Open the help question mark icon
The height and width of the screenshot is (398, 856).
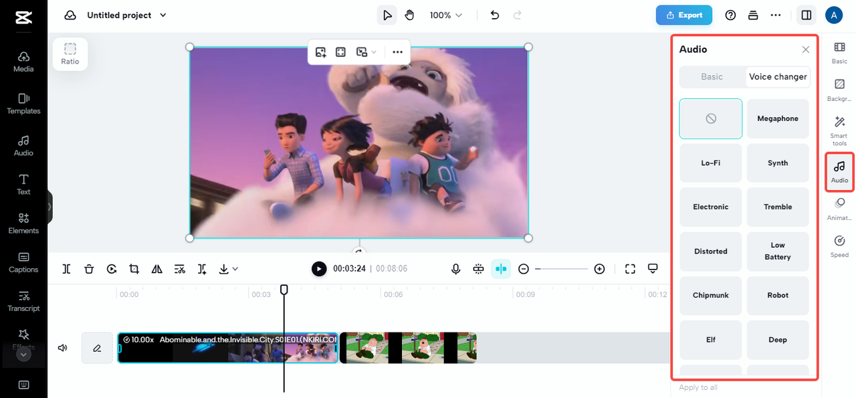pos(730,15)
